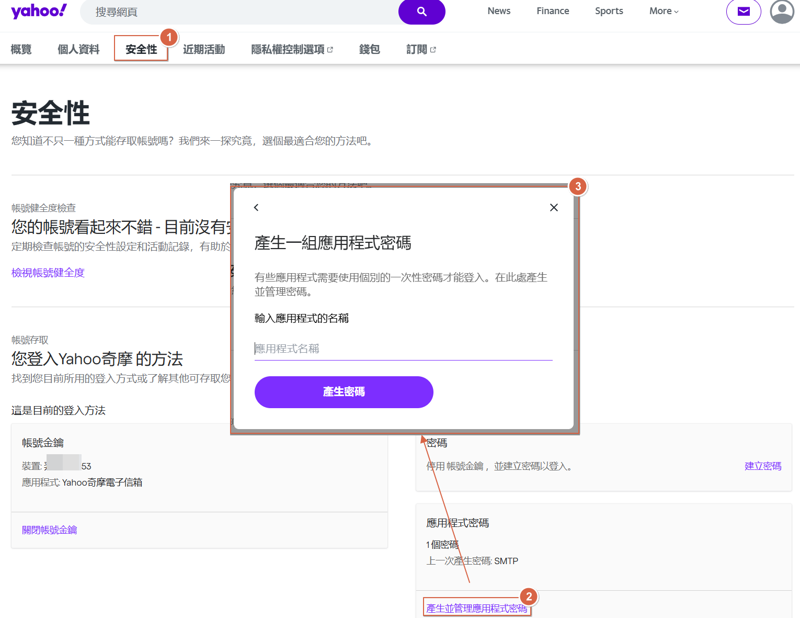This screenshot has height=618, width=800.
Task: Click the 產生密碼 button
Action: [x=344, y=392]
